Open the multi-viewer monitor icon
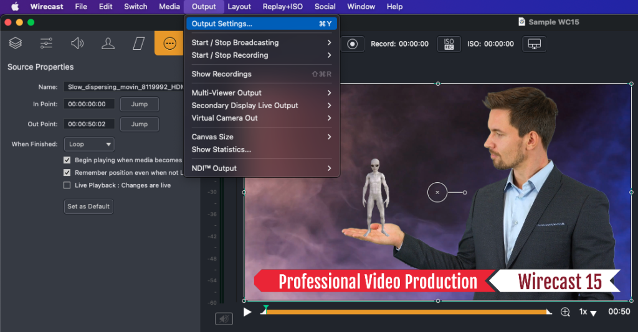The image size is (638, 332). coord(534,44)
